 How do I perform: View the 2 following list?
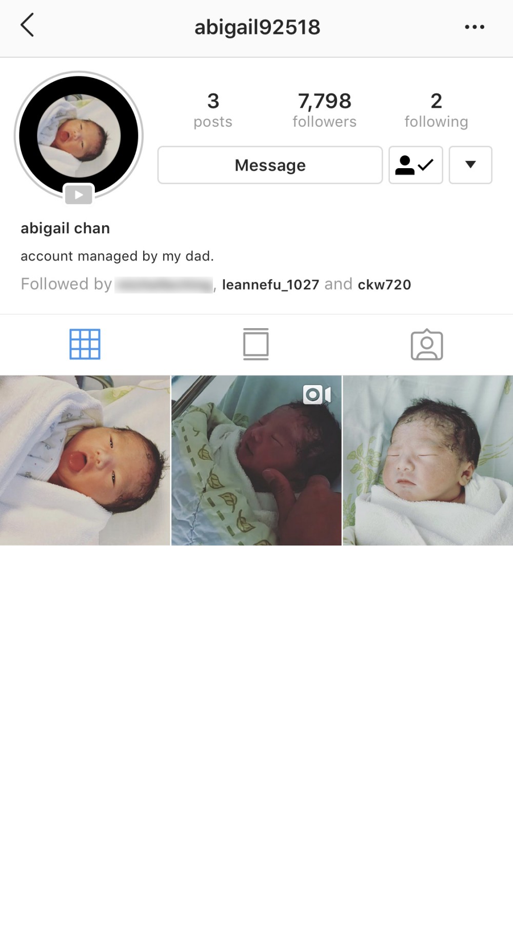(436, 110)
